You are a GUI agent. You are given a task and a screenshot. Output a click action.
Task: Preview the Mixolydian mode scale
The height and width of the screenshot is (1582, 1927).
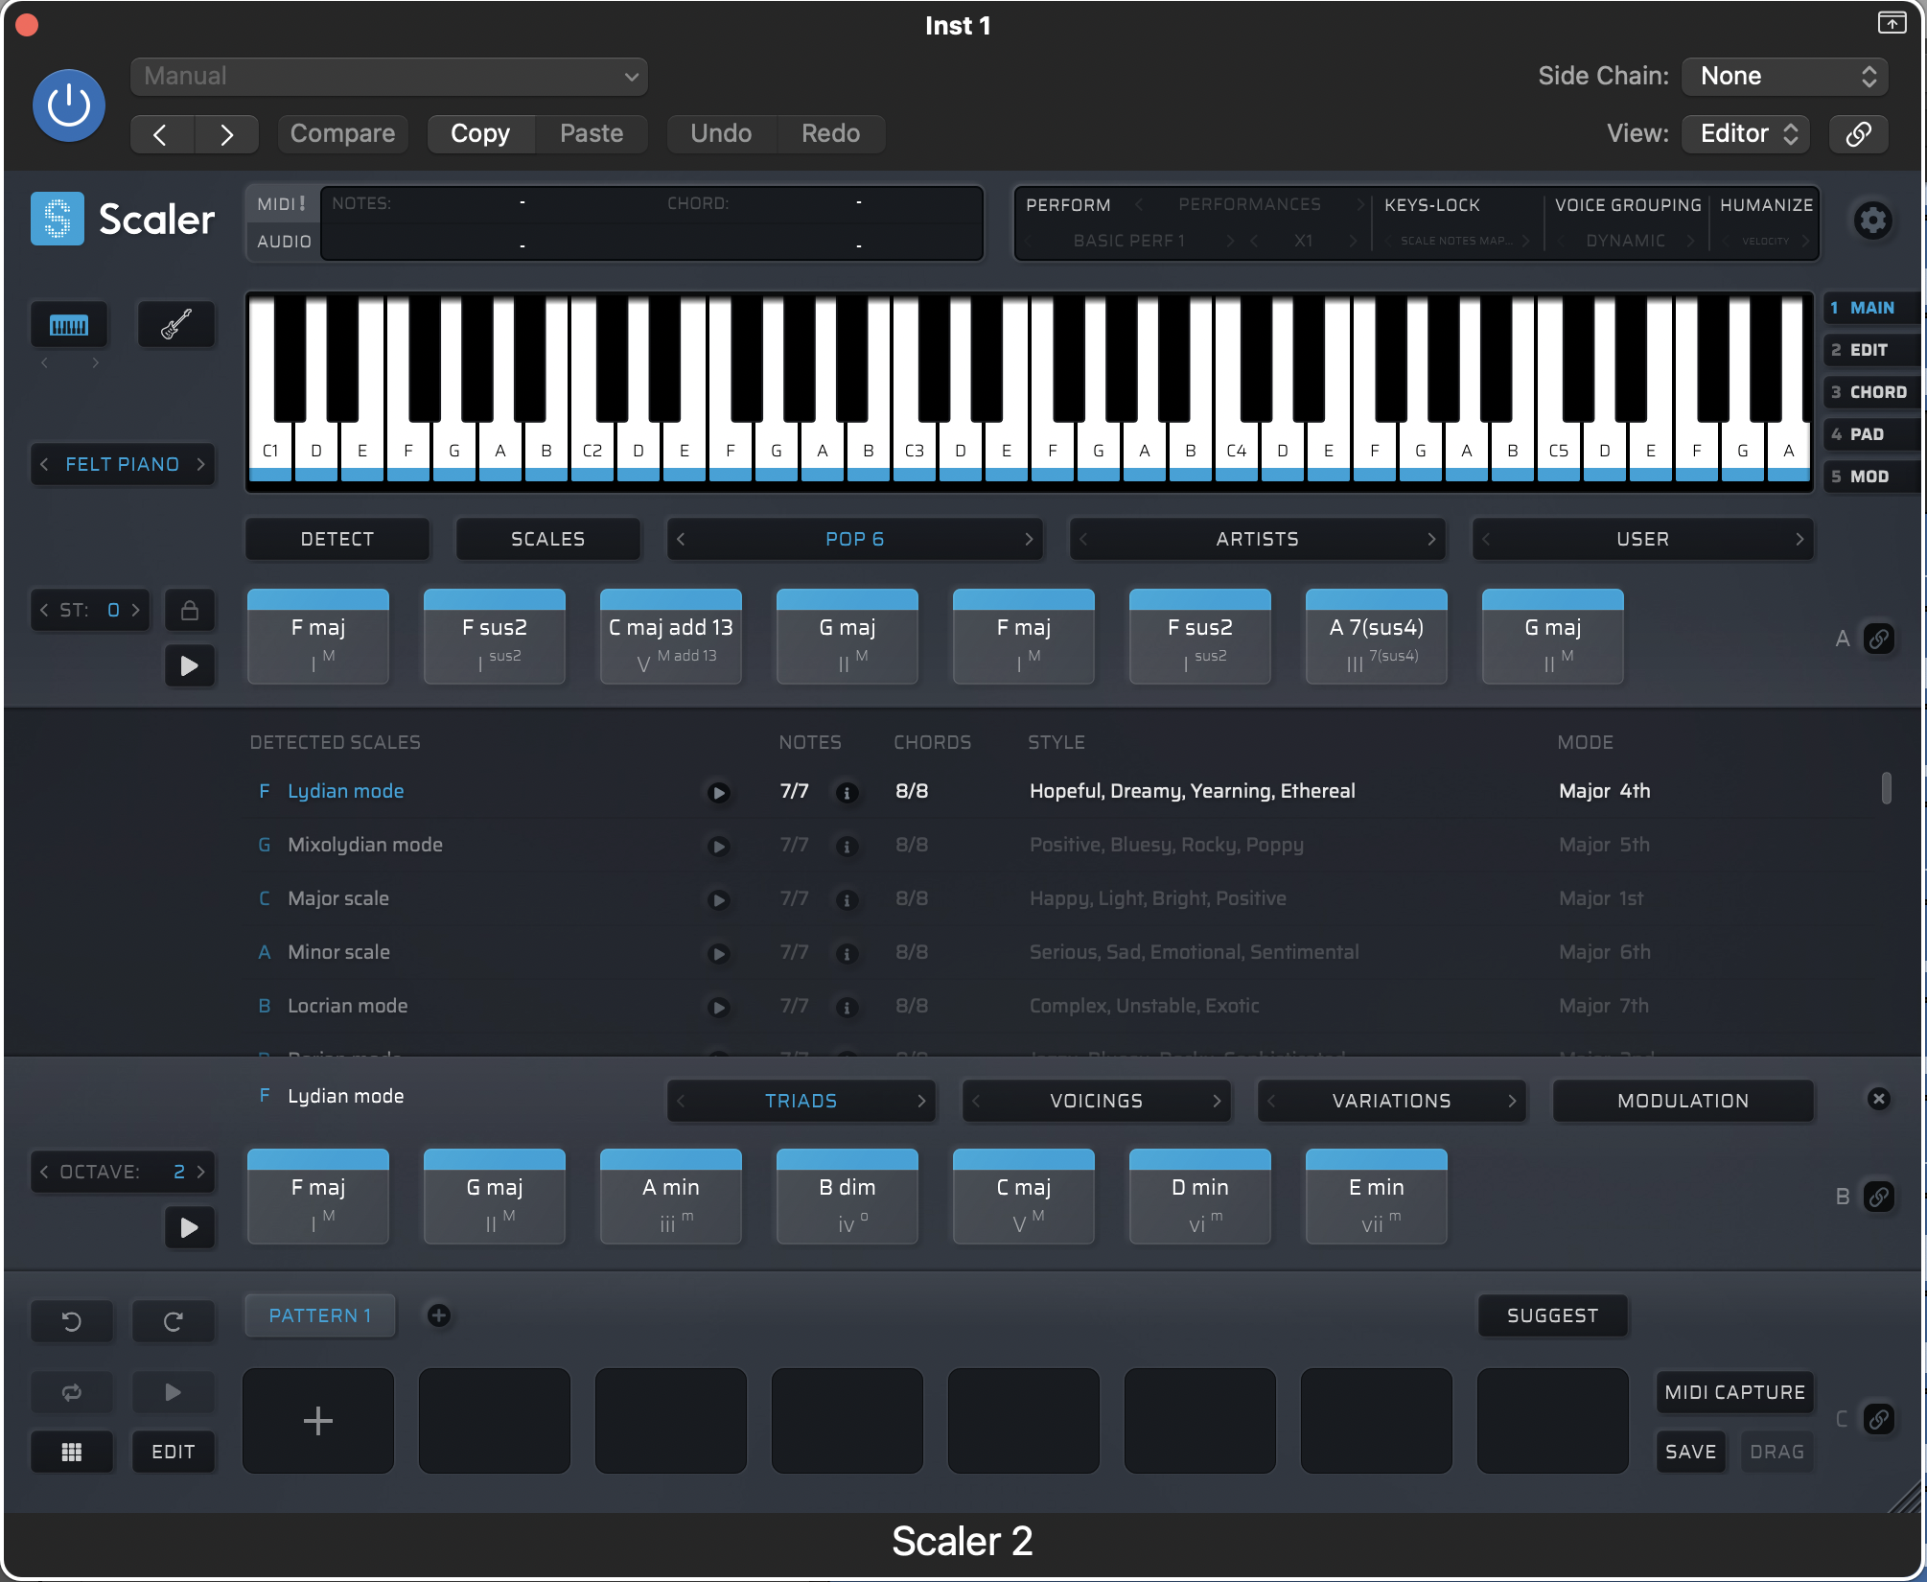[718, 847]
